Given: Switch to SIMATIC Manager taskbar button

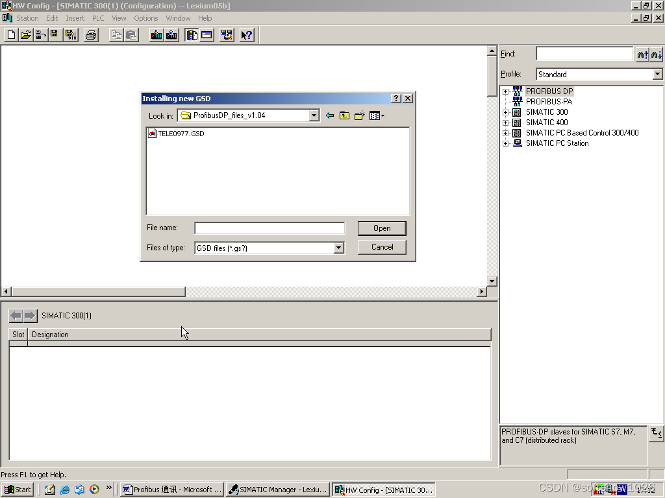Looking at the screenshot, I should click(278, 490).
